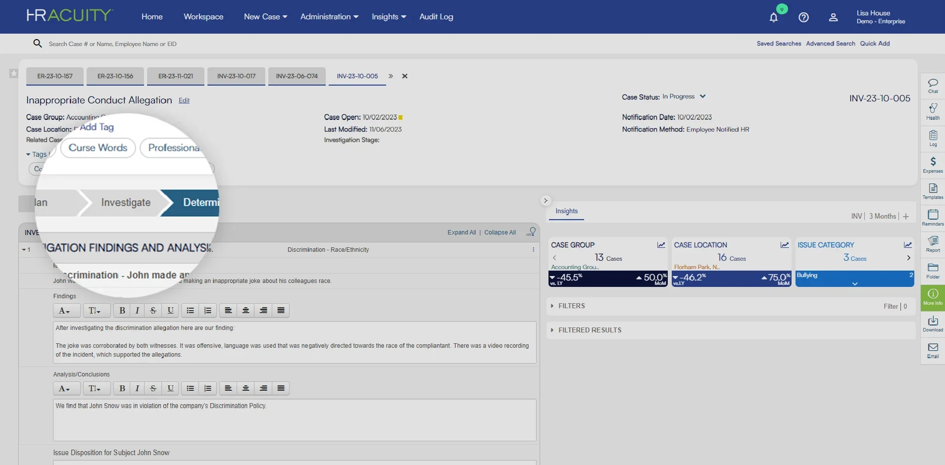945x465 pixels.
Task: Click the favorite star beside case tabs
Action: pyautogui.click(x=14, y=74)
